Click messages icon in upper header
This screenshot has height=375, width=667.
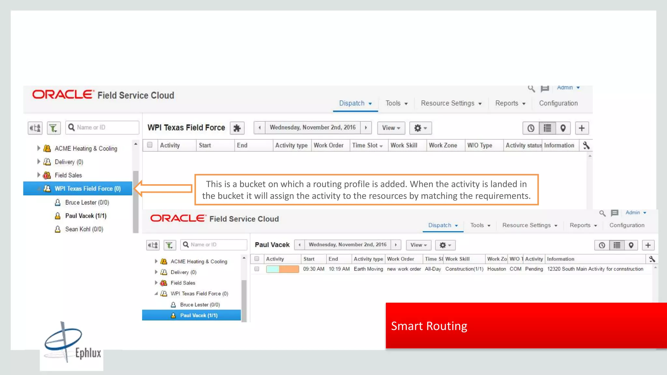pos(545,88)
